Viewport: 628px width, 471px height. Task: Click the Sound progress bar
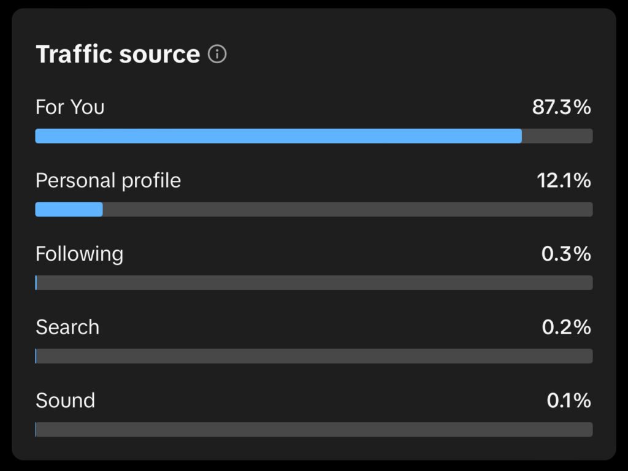coord(314,429)
